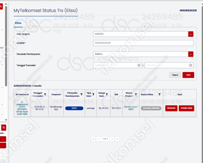Filter the Penyedia Pembayaran column
The image size is (203, 163).
[x=82, y=94]
